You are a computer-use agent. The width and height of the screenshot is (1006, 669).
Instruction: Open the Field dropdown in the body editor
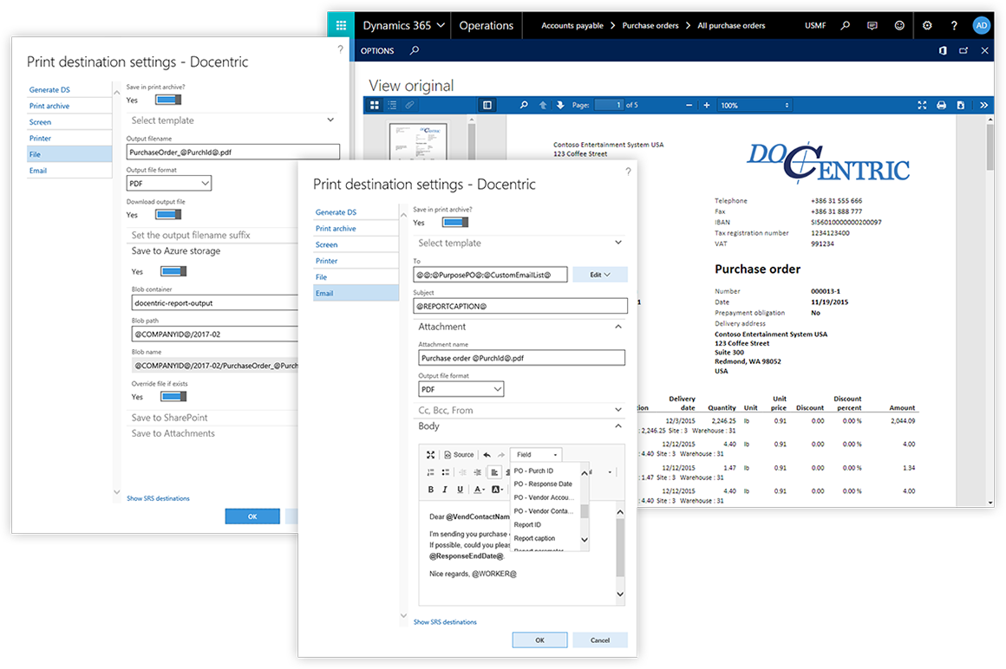click(536, 455)
